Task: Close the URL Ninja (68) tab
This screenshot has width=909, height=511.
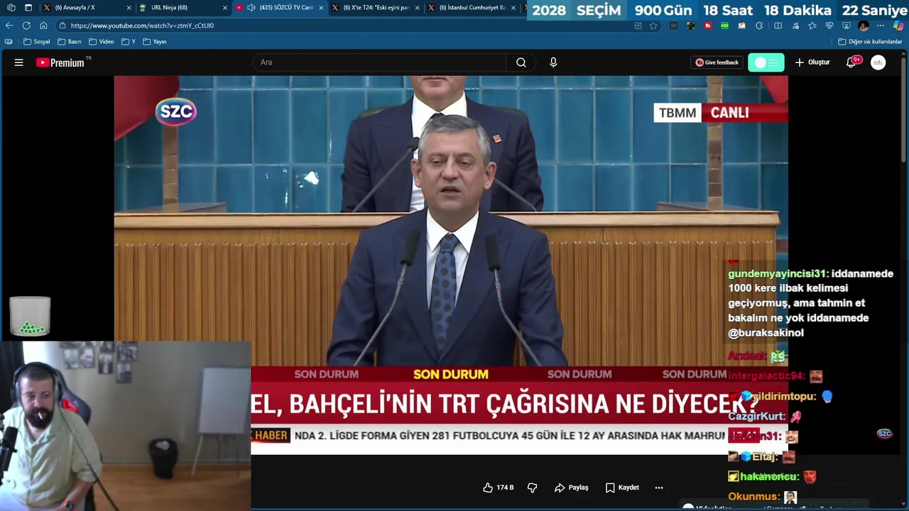Action: click(x=225, y=8)
